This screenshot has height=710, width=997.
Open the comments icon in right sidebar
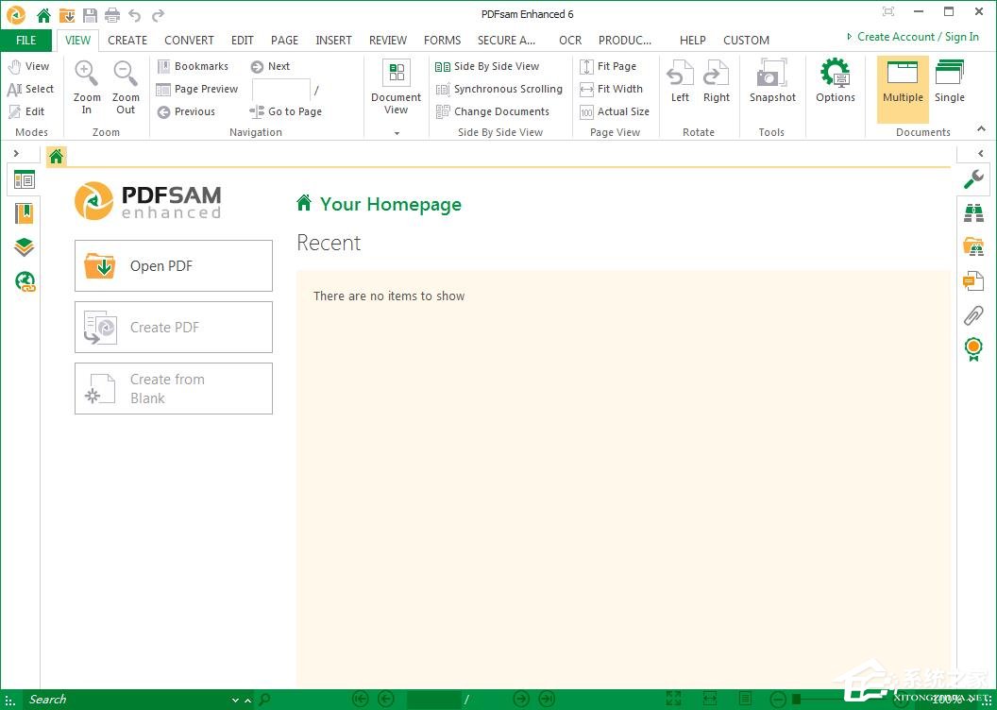point(973,280)
